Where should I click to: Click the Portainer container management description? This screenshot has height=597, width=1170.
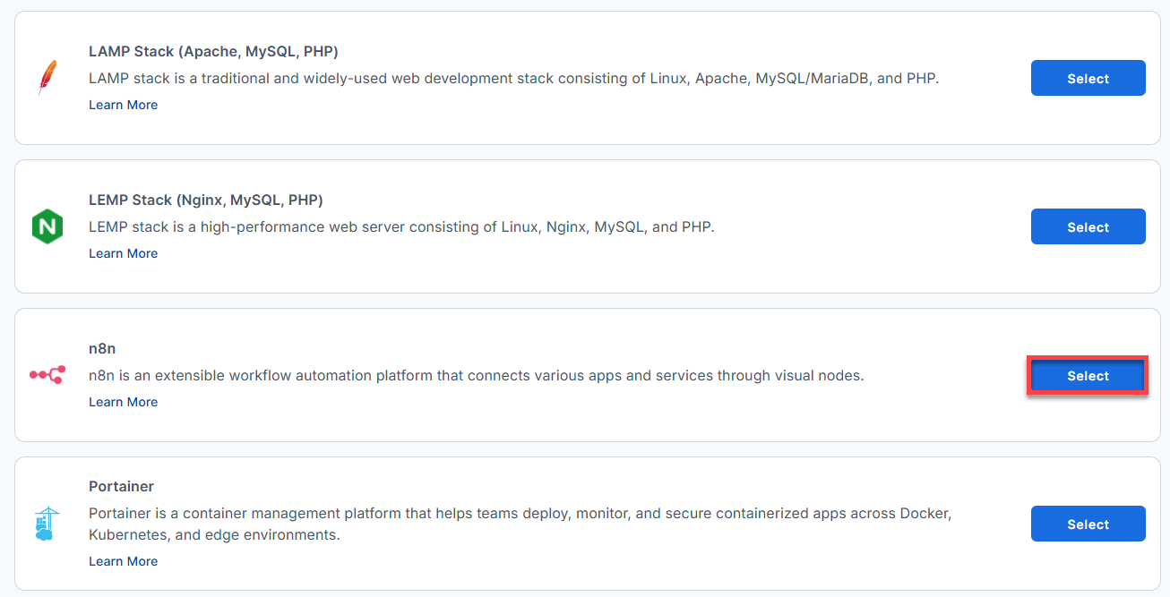pyautogui.click(x=520, y=525)
